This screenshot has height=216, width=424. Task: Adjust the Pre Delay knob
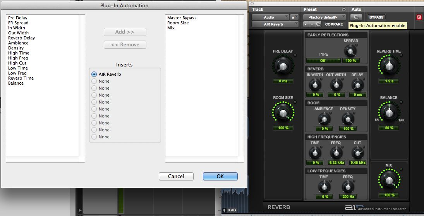[283, 66]
